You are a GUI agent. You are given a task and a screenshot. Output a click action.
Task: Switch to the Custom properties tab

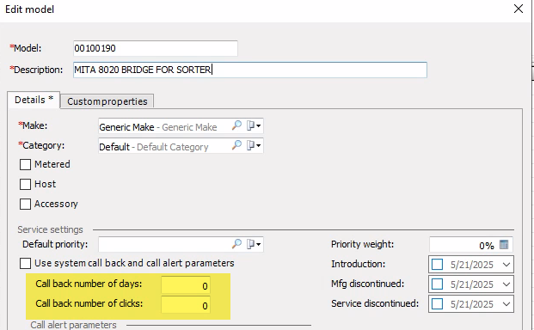coord(107,101)
